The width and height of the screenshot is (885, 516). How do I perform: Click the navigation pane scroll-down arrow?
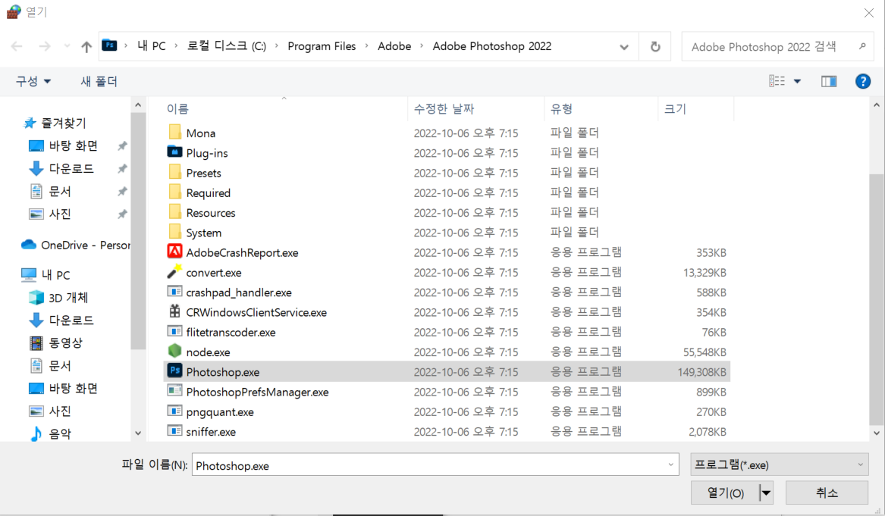138,433
